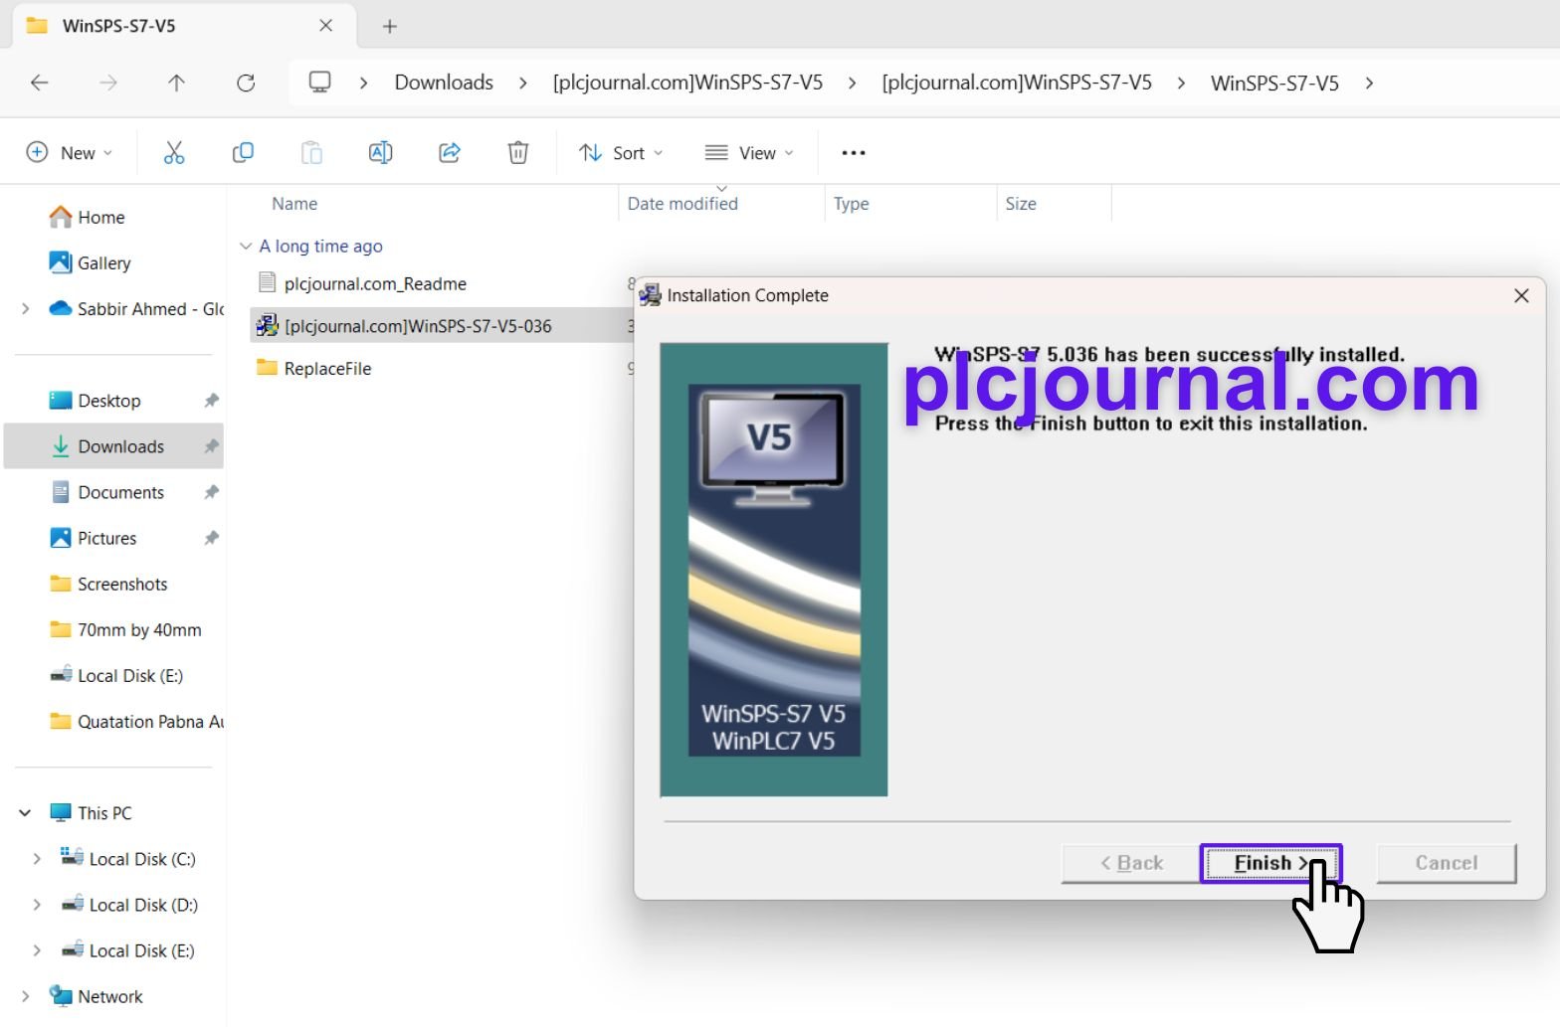Viewport: 1560px width, 1027px height.
Task: Toggle the pin icon beside Documents
Action: point(211,491)
